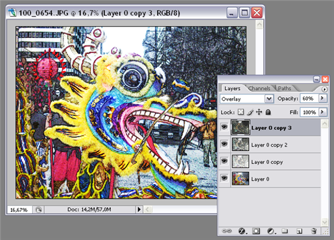Click the document icon in title bar
The width and height of the screenshot is (334, 240).
tap(13, 13)
